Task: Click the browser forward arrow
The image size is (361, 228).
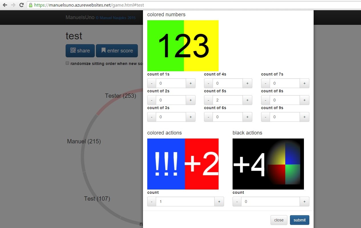Action: 13,5
